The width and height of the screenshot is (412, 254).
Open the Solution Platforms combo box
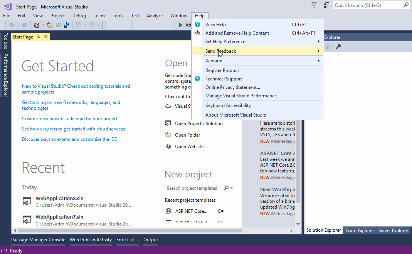[x=154, y=25]
